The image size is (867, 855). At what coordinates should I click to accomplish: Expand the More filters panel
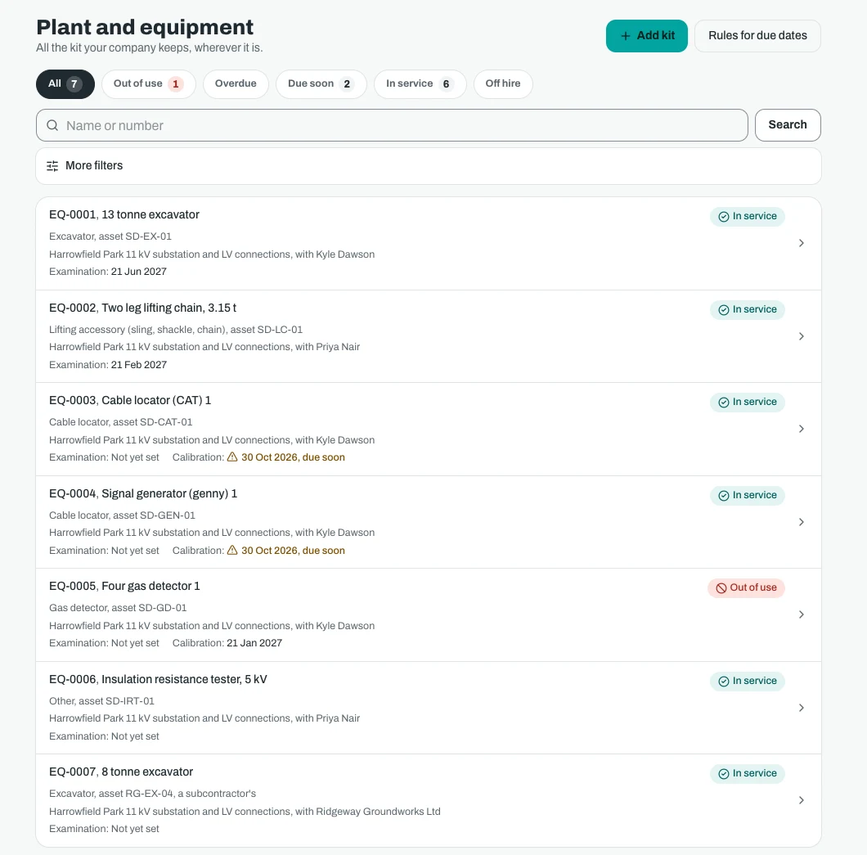tap(428, 166)
